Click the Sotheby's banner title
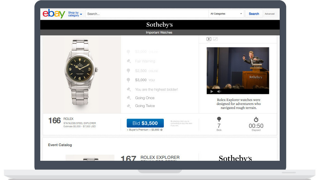 [x=159, y=25]
